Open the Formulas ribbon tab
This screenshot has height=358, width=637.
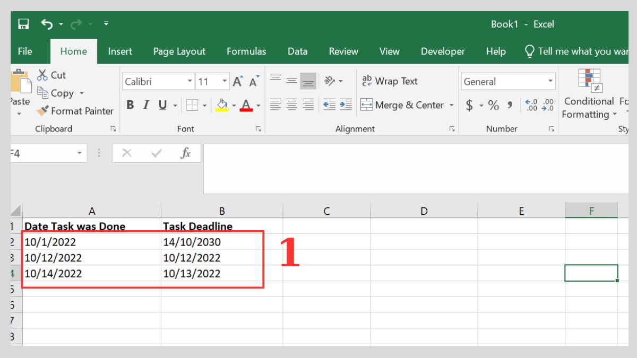pyautogui.click(x=246, y=51)
